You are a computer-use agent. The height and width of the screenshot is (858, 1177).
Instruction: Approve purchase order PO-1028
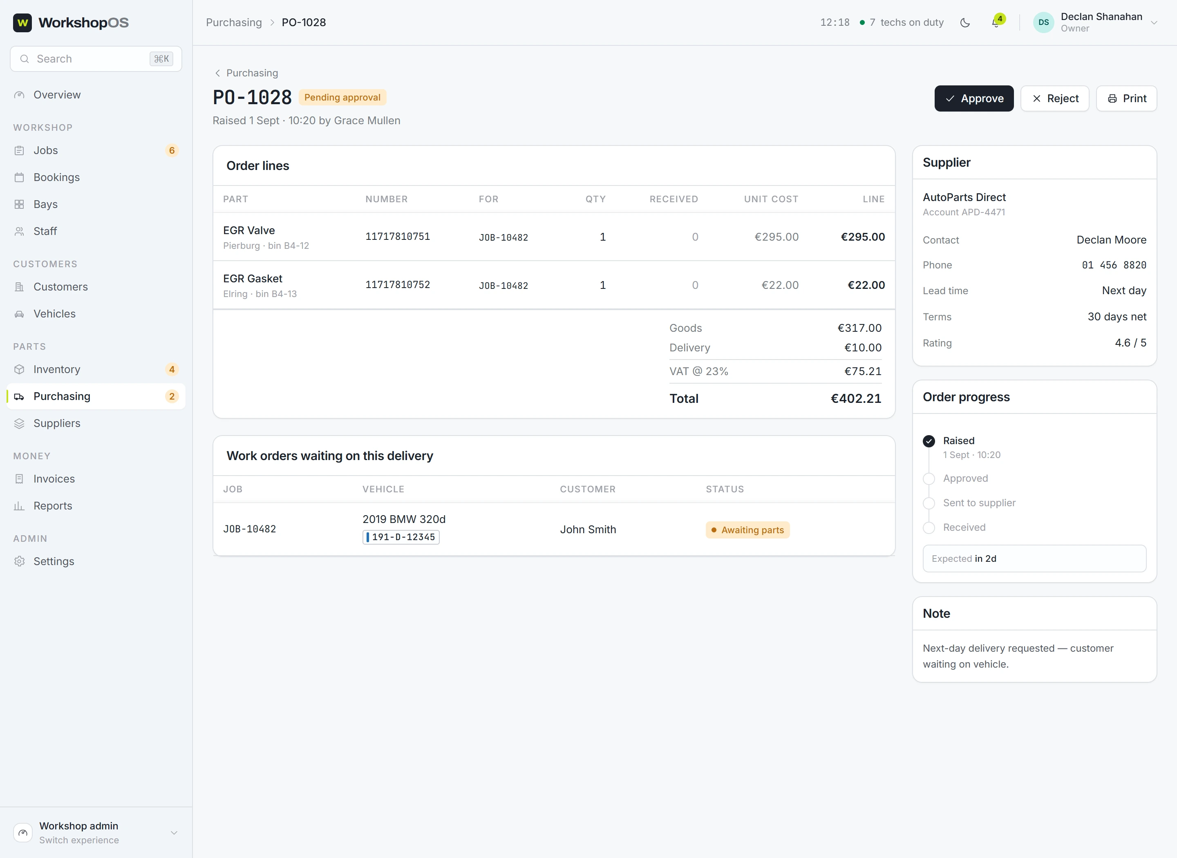tap(974, 99)
